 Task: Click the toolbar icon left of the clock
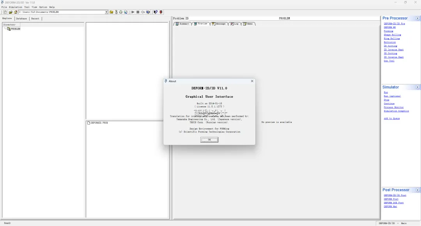pos(116,12)
